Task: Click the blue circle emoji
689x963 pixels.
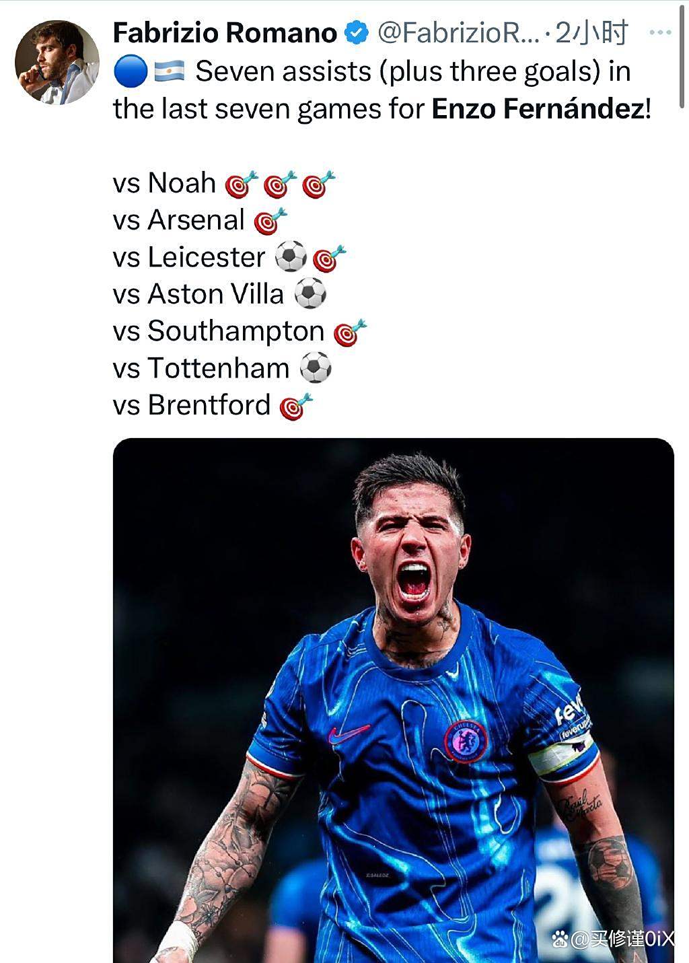Action: coord(130,71)
